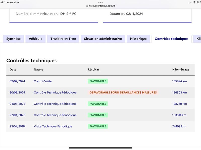Open the Synthèse tab
This screenshot has width=201, height=150.
[x=14, y=39]
